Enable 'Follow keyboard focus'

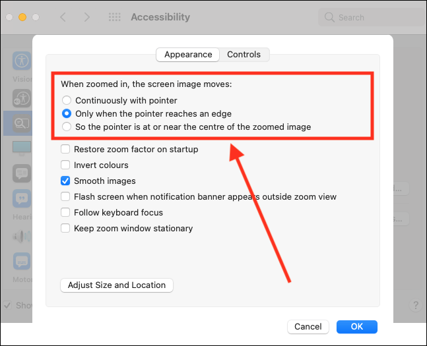coord(65,213)
